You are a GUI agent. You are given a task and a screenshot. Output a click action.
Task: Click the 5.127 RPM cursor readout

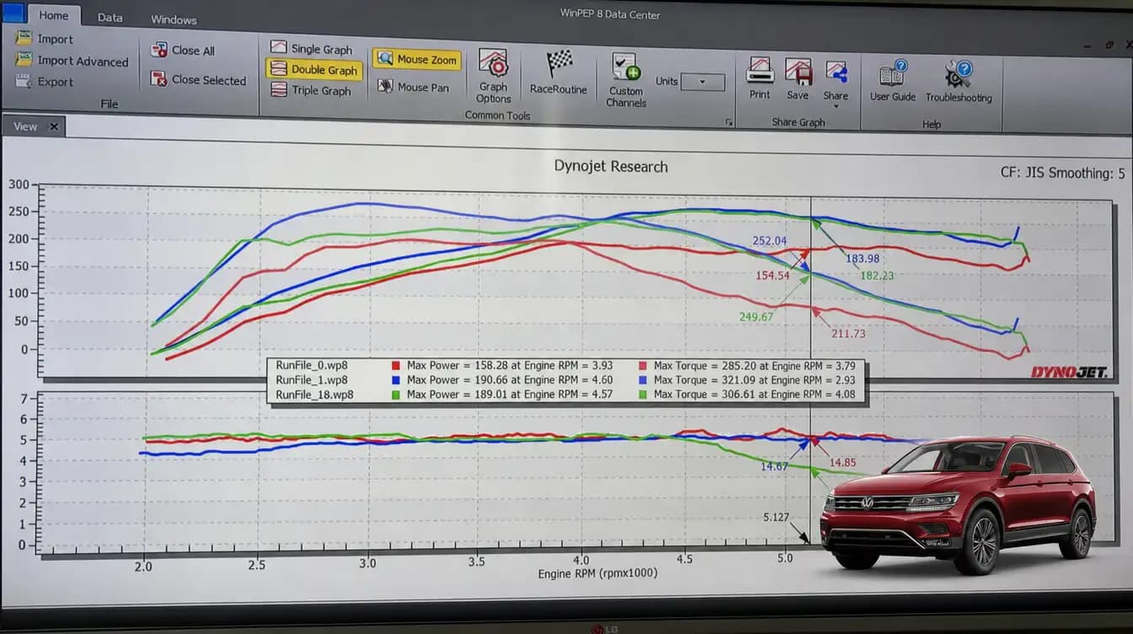776,517
